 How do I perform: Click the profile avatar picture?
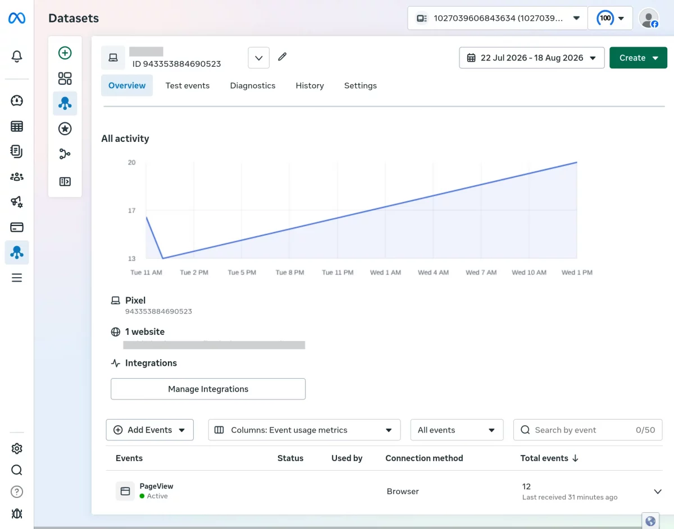[649, 18]
